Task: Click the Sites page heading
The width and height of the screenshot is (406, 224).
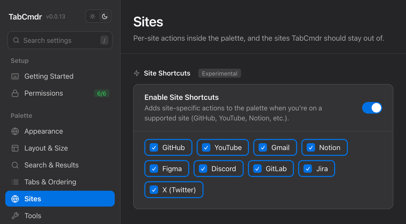Action: tap(148, 22)
